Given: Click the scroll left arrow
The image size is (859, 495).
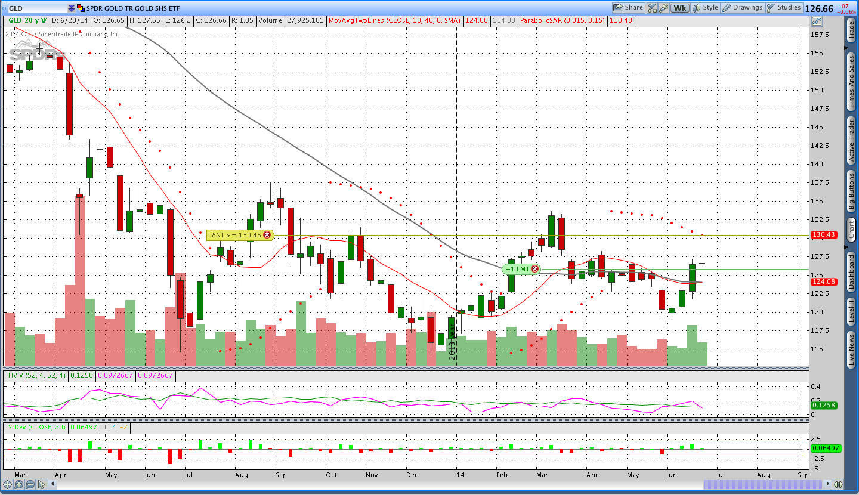Looking at the screenshot, I should click(x=52, y=484).
